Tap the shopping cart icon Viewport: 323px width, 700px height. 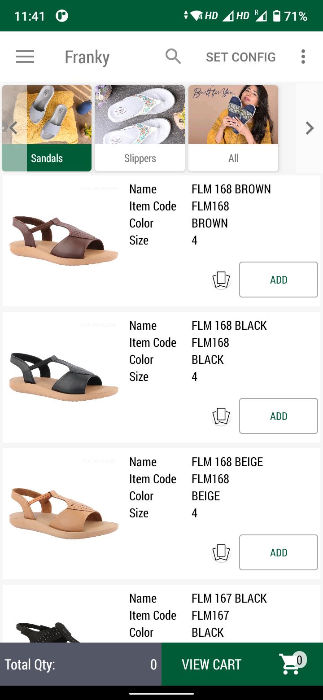tap(292, 664)
